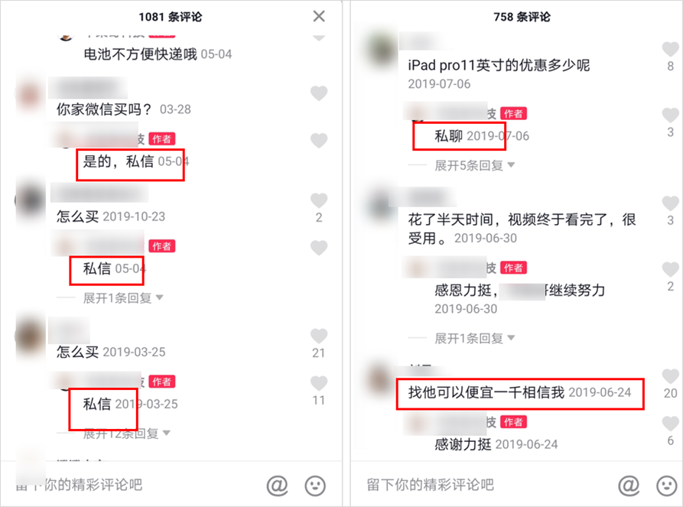Like the author's '感谢力挺' reply

pos(670,424)
